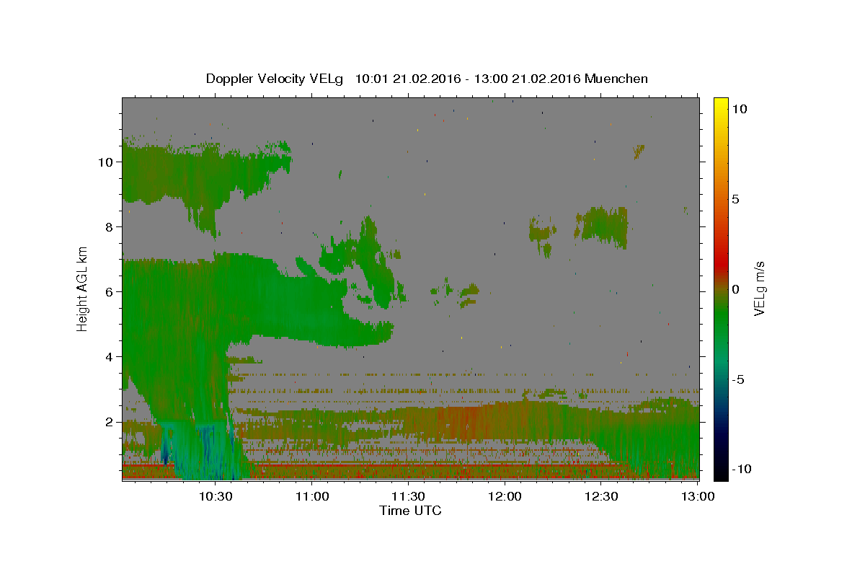This screenshot has width=865, height=577.
Task: Click the plot title 'Doppler Velocity VELg'
Action: coord(277,79)
